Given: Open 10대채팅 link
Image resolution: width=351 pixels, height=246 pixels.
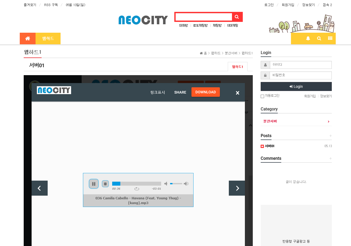Looking at the screenshot, I should (233, 26).
